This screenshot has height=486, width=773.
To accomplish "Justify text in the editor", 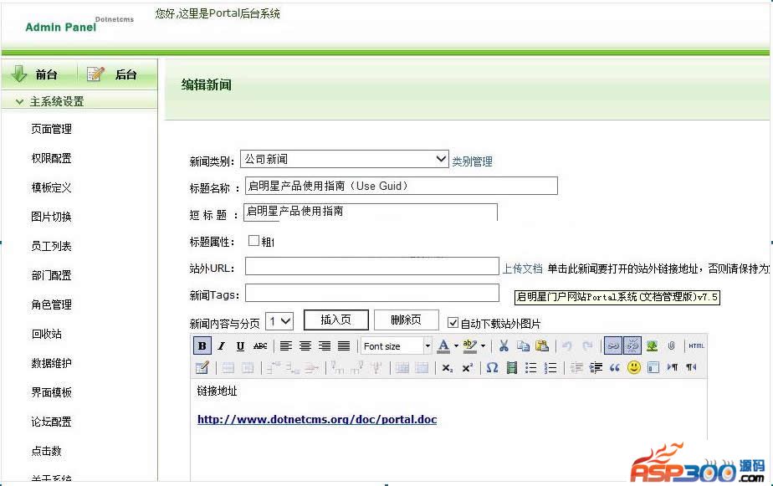I will (x=344, y=346).
